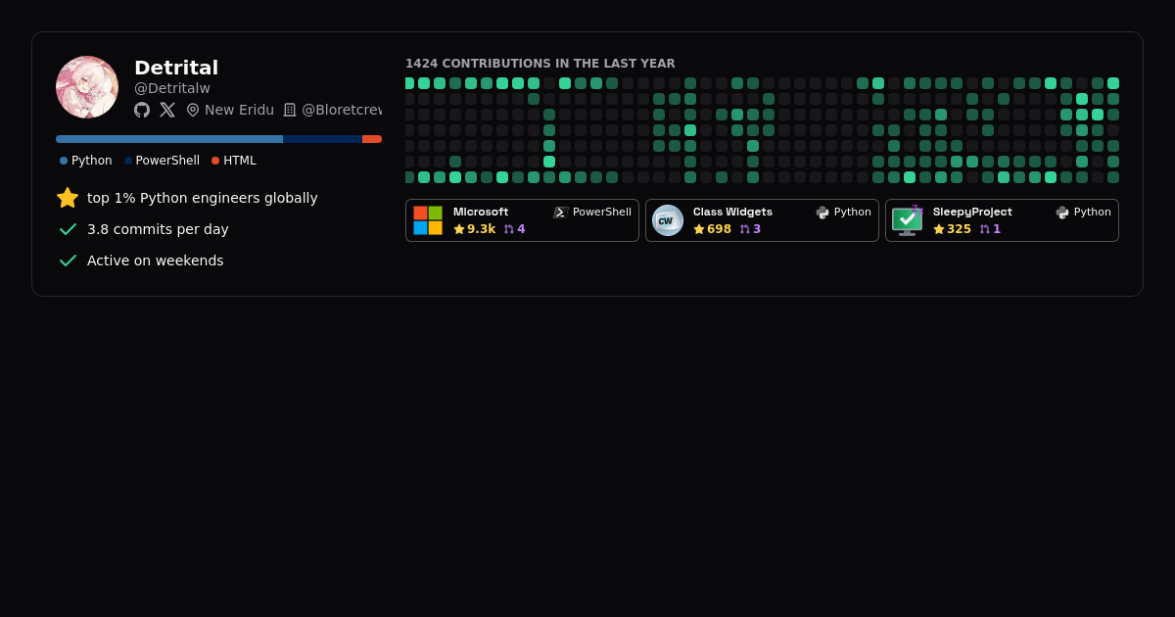Click 'top 1% Python engineers globally' text

[203, 198]
